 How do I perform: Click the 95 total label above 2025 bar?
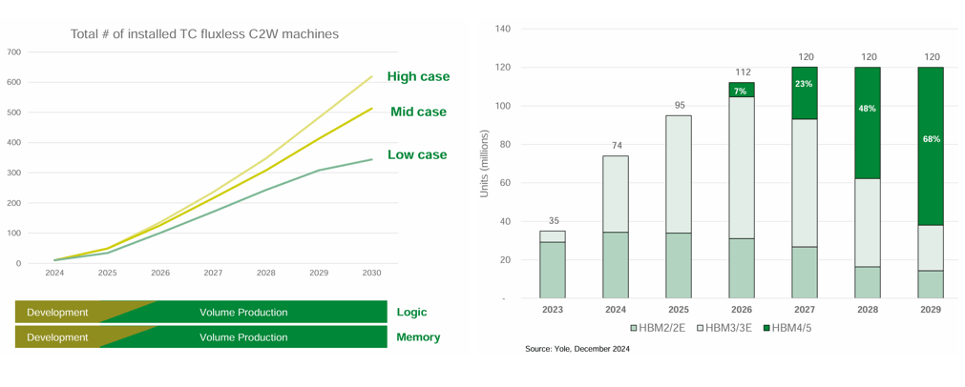click(x=680, y=105)
